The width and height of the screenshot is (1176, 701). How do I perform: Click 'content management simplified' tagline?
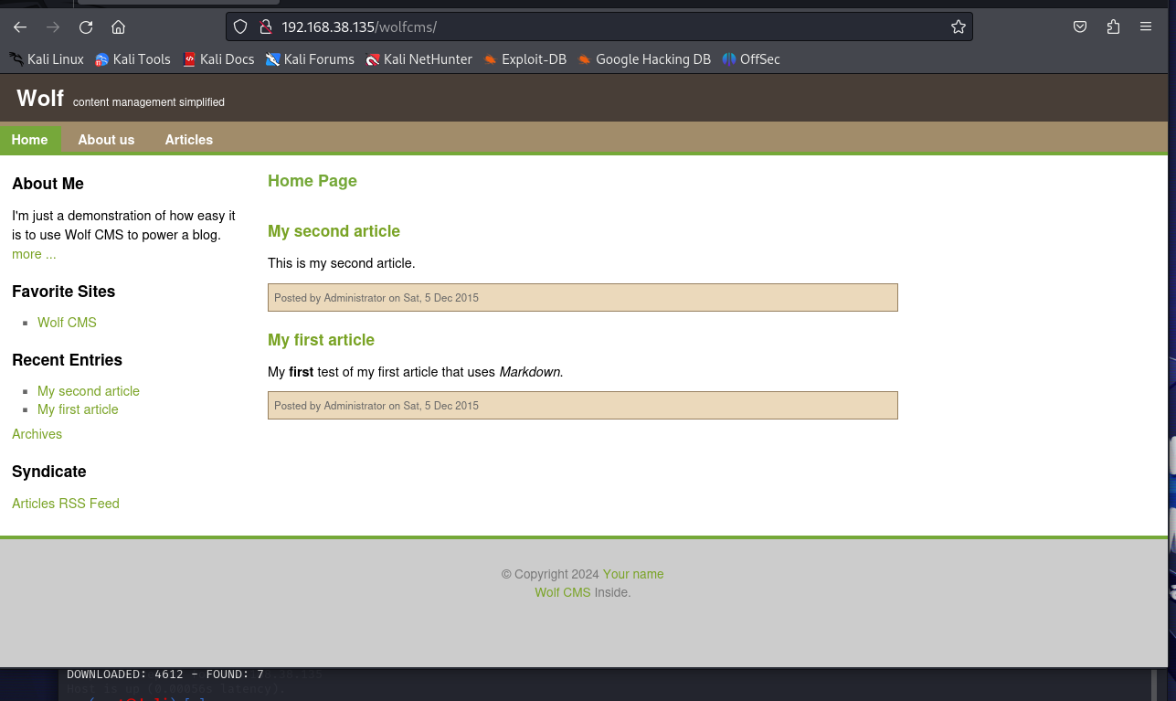(149, 102)
